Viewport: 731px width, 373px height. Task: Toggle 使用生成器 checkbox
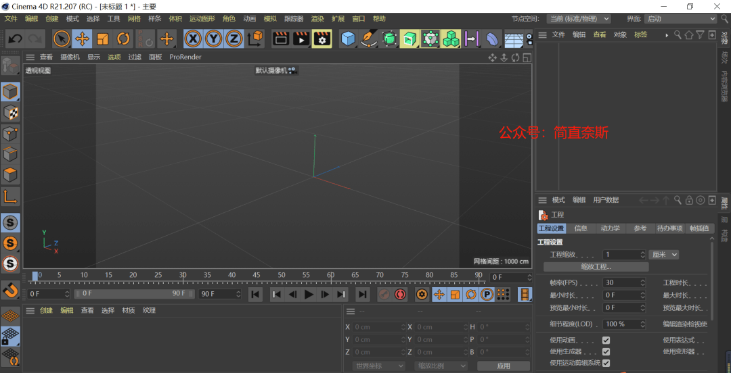pyautogui.click(x=606, y=351)
